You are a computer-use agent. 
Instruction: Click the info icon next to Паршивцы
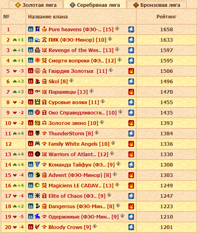tap(91, 91)
